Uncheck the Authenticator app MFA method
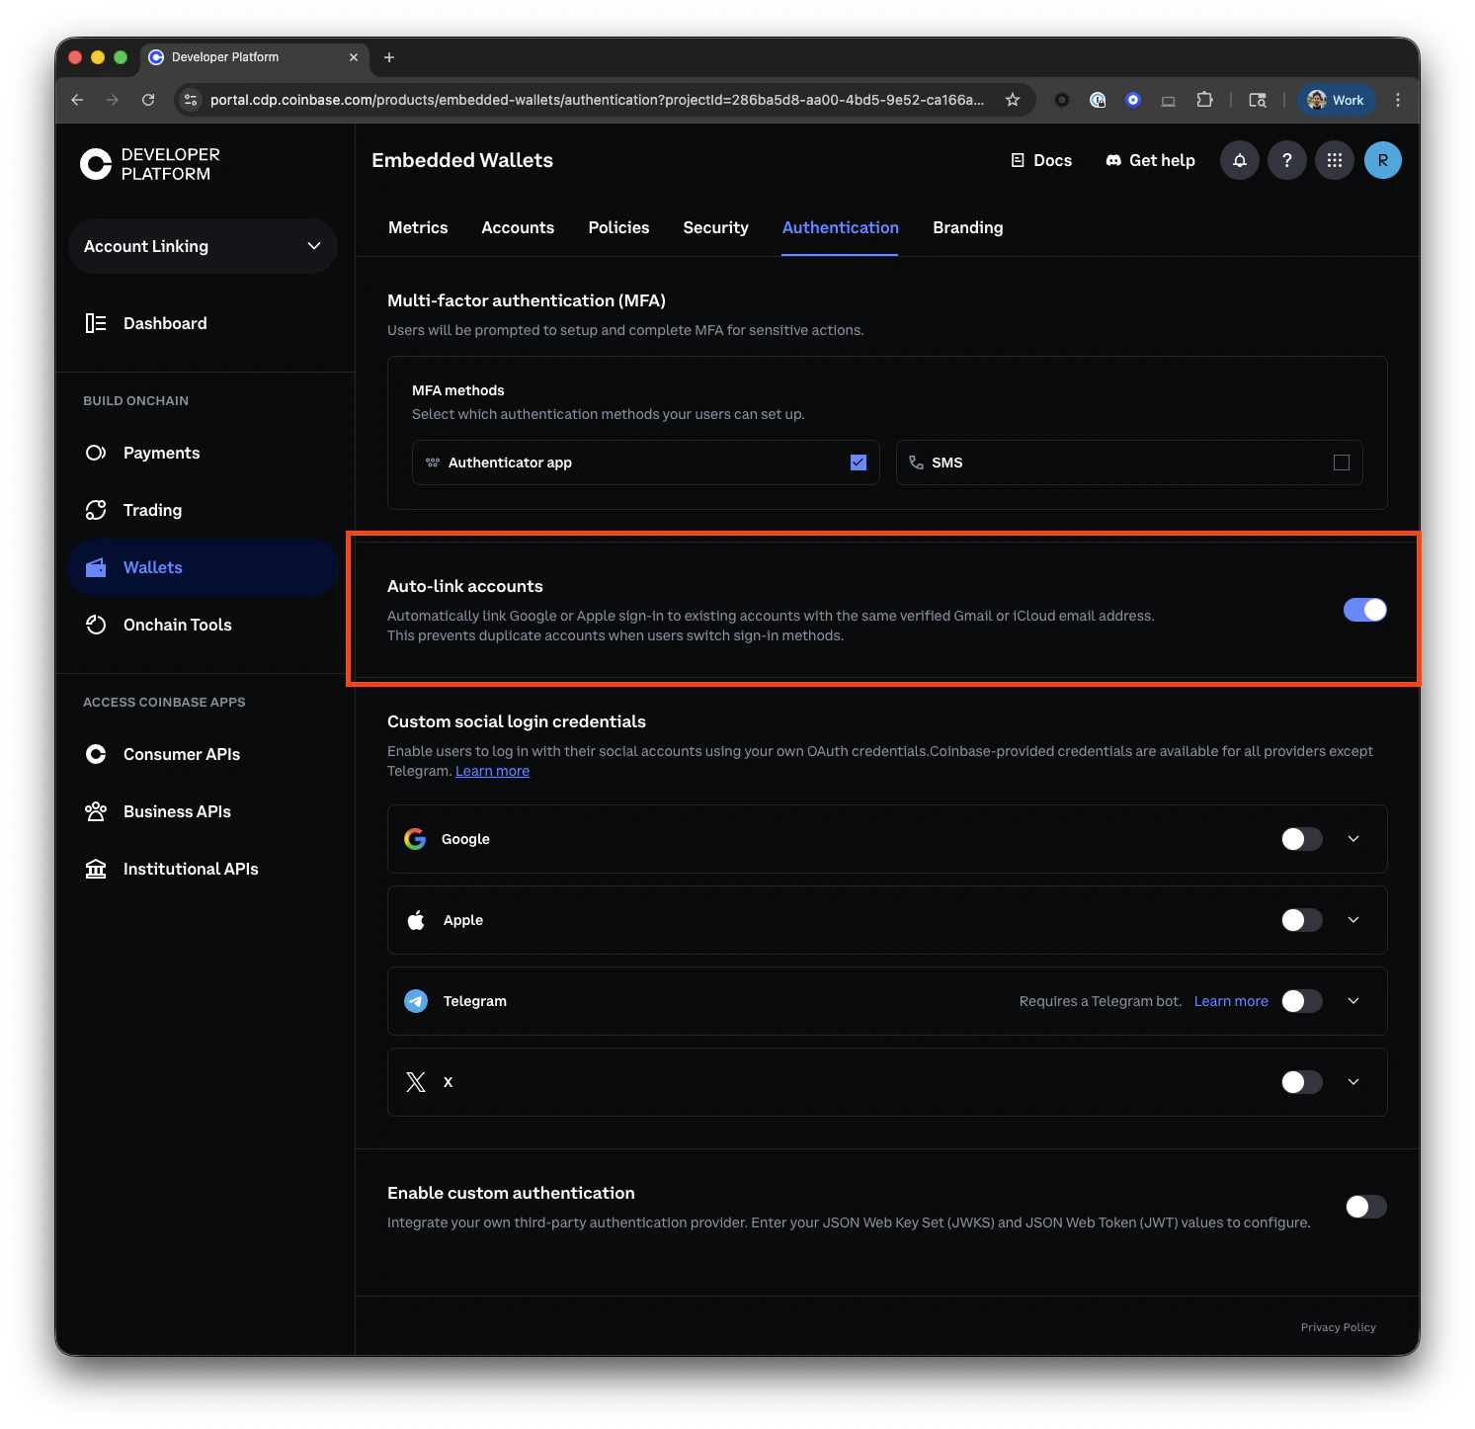The height and width of the screenshot is (1429, 1475). pyautogui.click(x=858, y=462)
